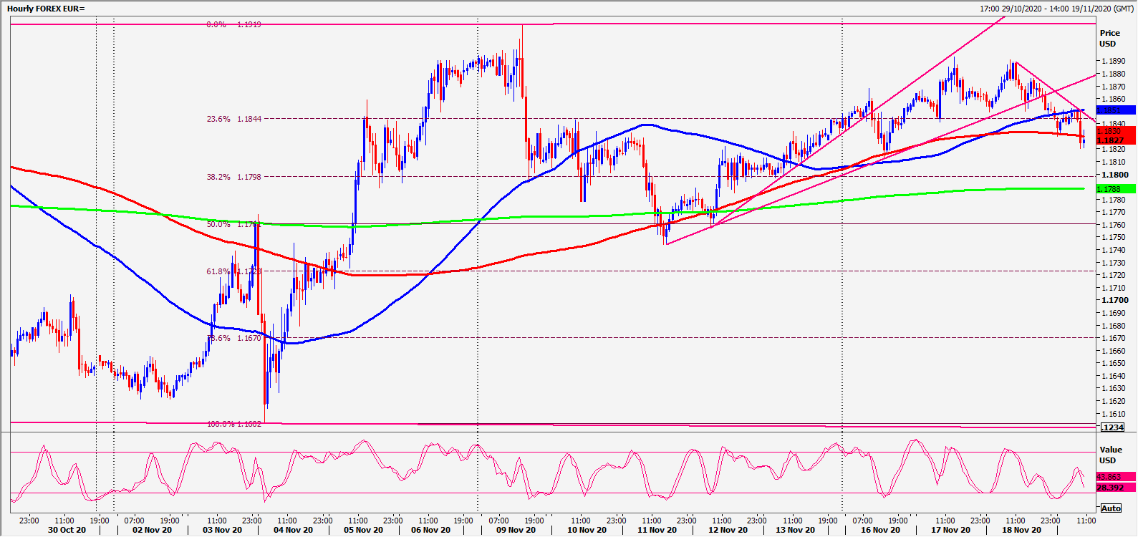The width and height of the screenshot is (1138, 537).
Task: Click the 0.0% 1.1919 Fibonacci label
Action: tap(234, 24)
